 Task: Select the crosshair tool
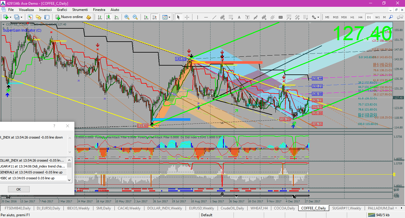click(187, 17)
